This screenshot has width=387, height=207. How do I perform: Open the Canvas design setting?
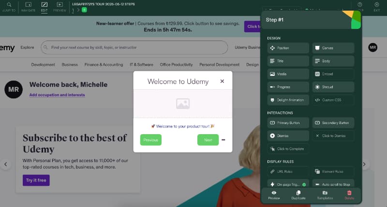(x=333, y=48)
